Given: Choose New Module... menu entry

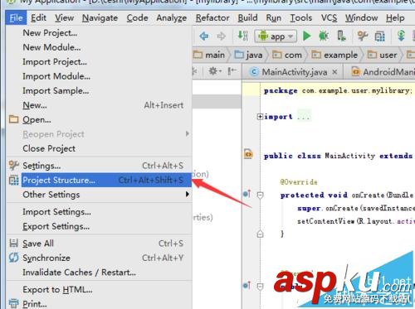Looking at the screenshot, I should coord(100,47).
